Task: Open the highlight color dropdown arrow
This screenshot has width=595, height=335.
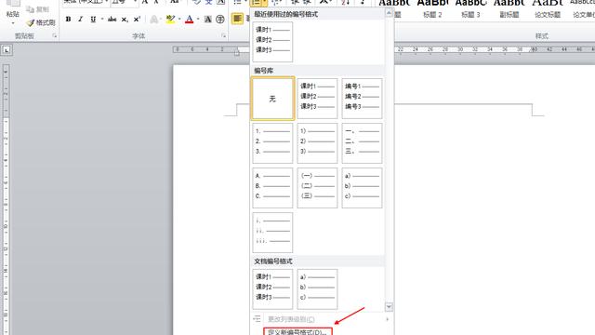Action: tap(179, 19)
